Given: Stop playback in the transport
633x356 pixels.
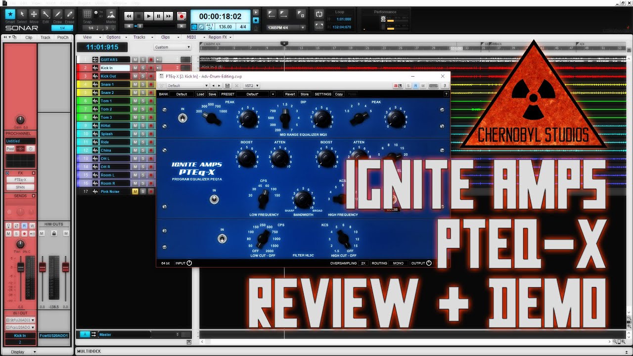Looking at the screenshot, I should [x=139, y=16].
